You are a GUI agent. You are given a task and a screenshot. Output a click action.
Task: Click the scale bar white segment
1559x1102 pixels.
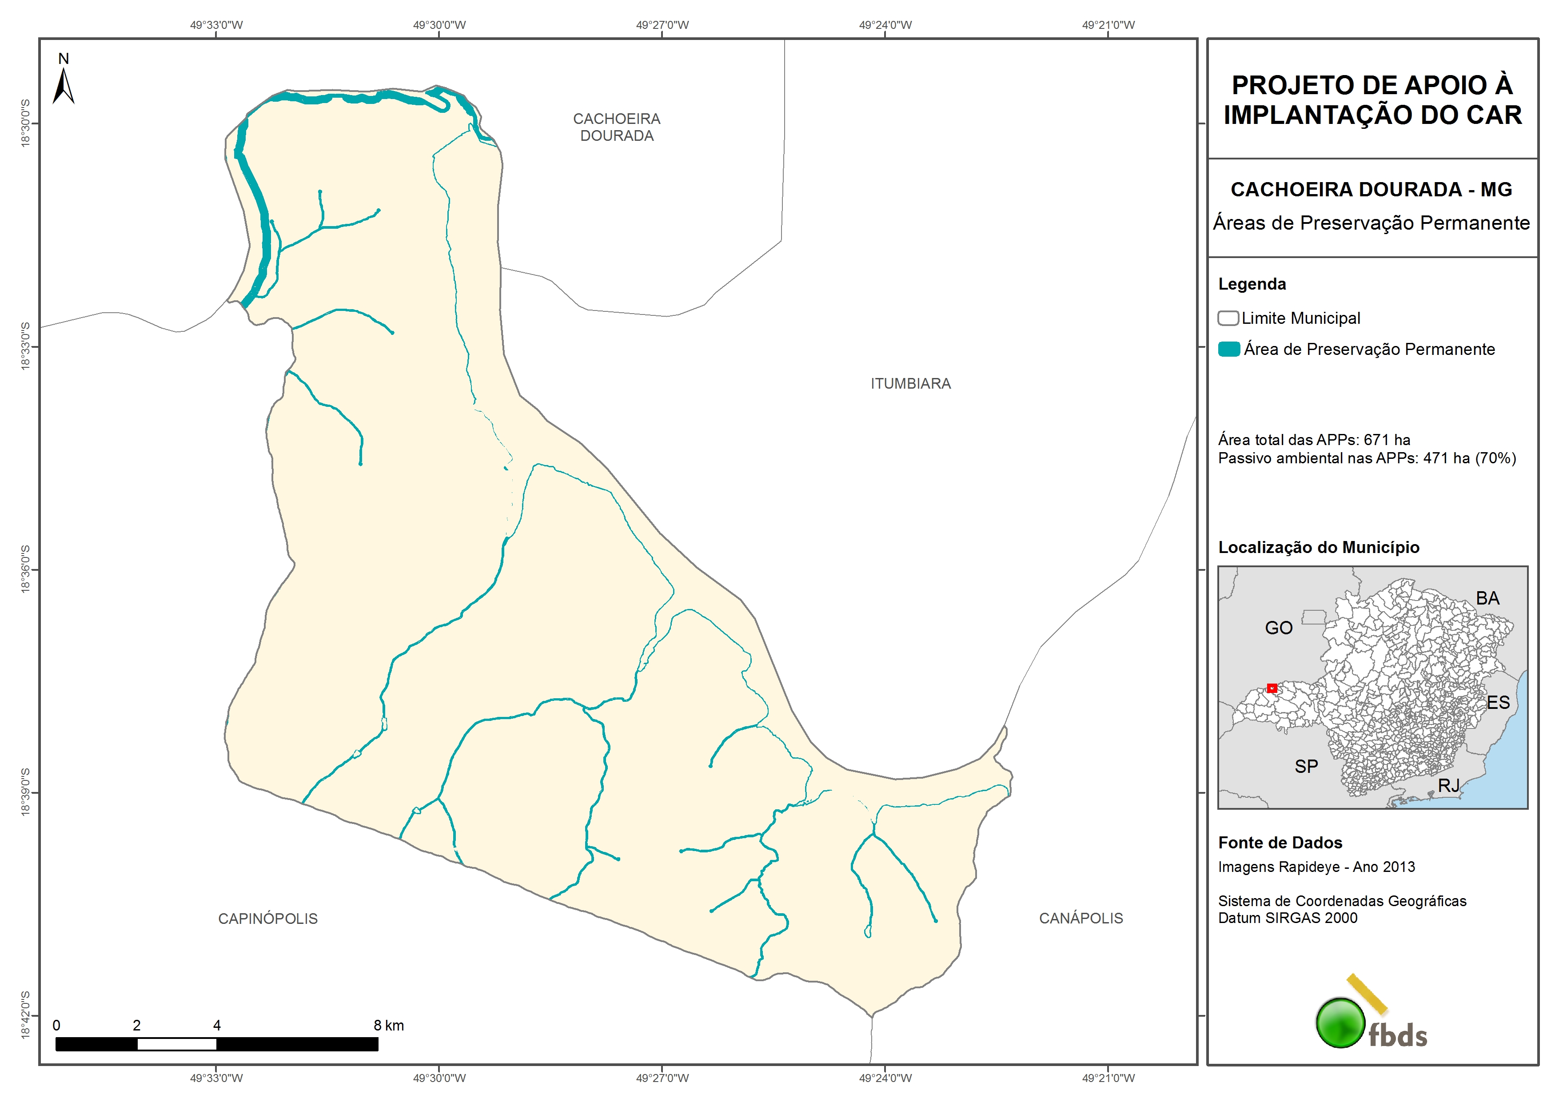click(176, 1044)
